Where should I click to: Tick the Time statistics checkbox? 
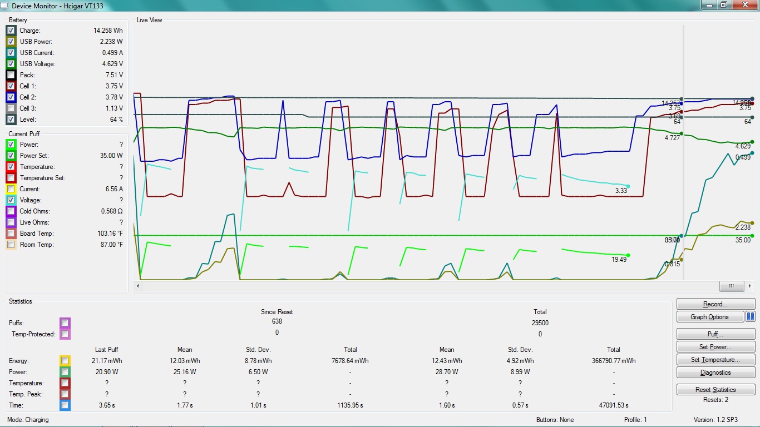point(65,405)
